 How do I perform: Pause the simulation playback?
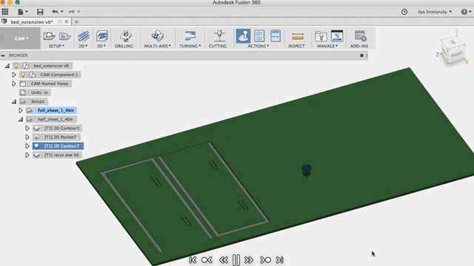pyautogui.click(x=236, y=259)
